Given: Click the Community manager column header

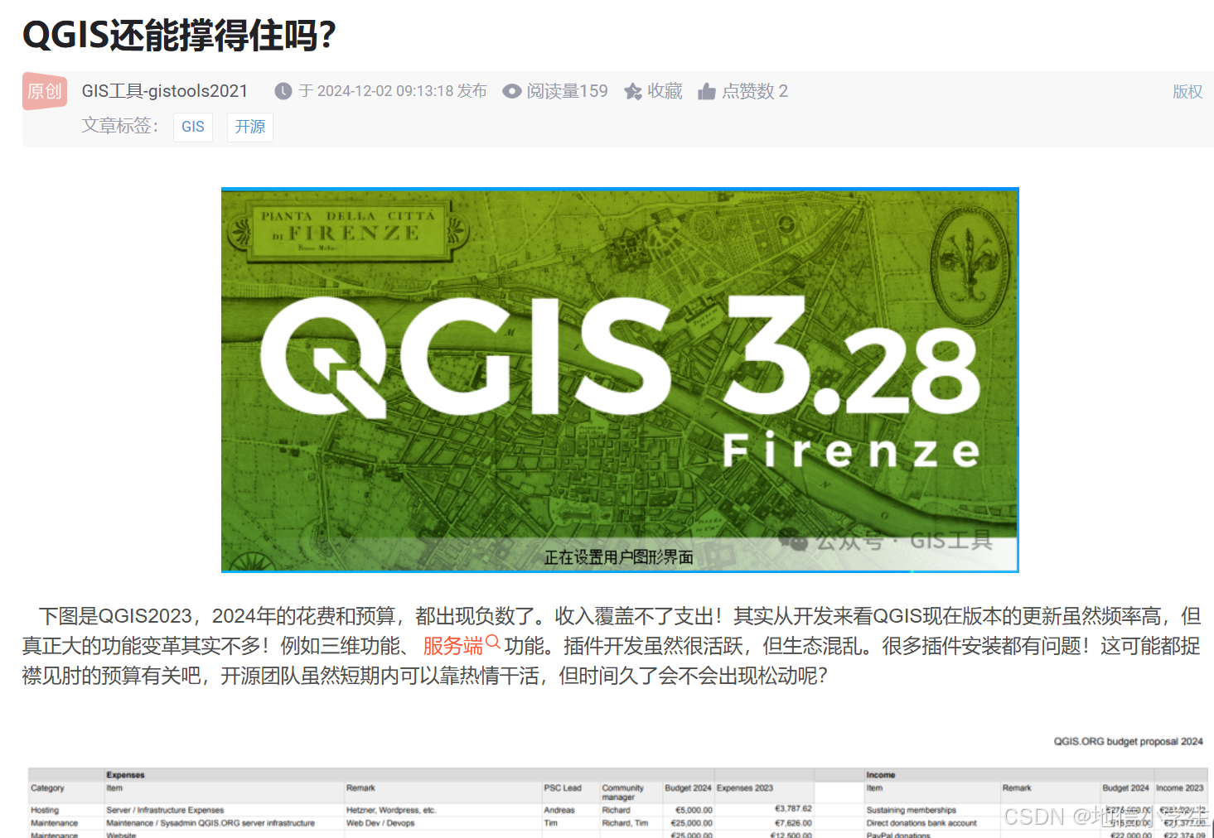Looking at the screenshot, I should point(622,792).
